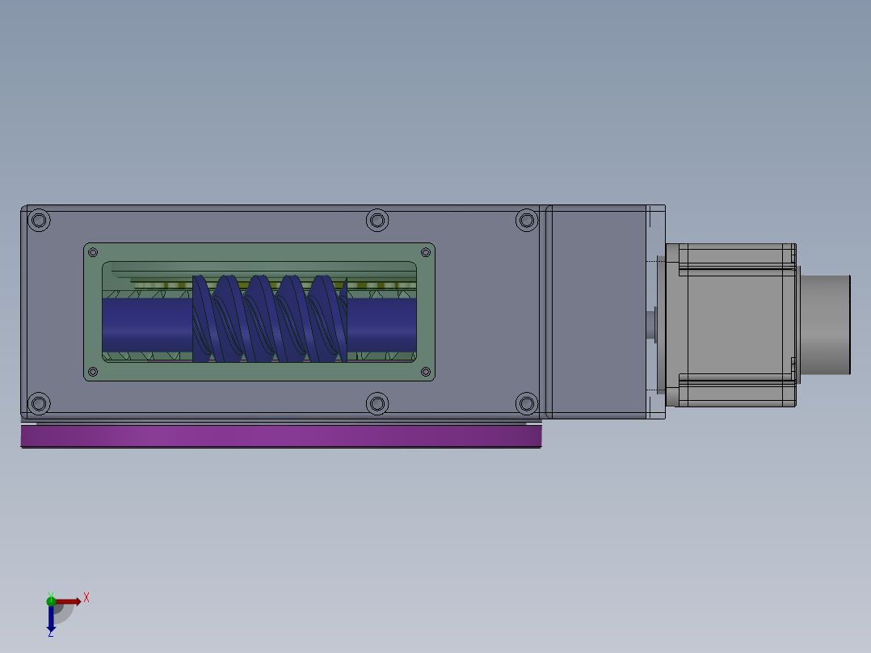Click the red X axis arrow on triad

pos(69,601)
